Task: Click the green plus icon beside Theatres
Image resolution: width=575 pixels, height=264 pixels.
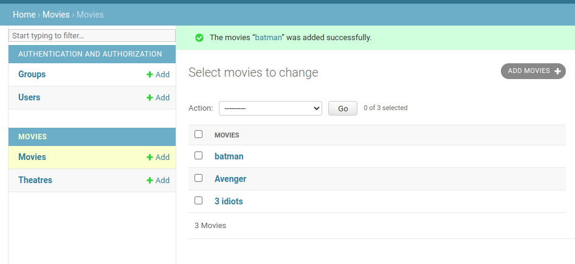Action: point(150,181)
